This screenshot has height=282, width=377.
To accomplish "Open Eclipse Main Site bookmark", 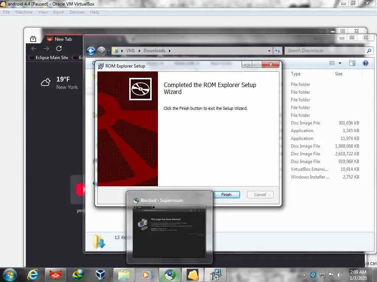I will (49, 58).
